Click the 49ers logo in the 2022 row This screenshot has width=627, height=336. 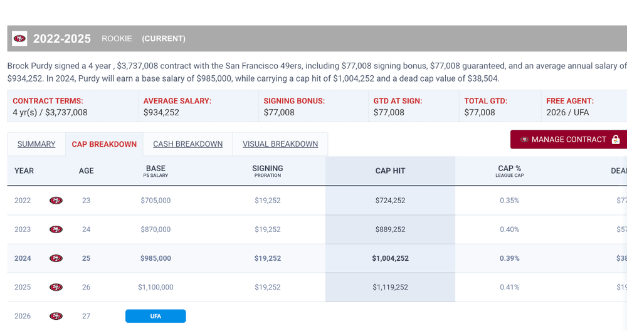tap(56, 201)
